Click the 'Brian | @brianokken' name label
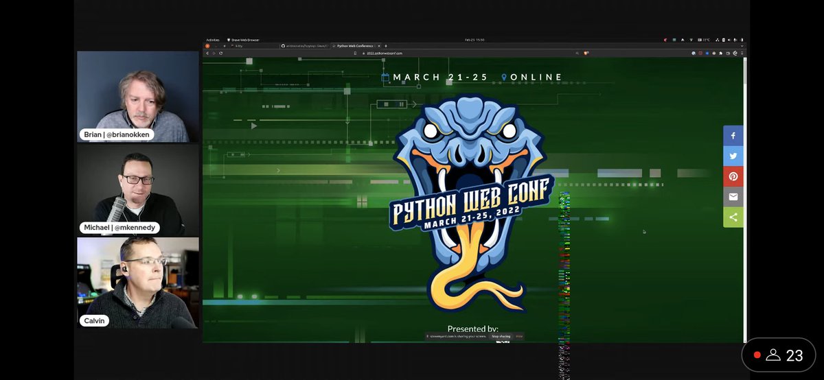 pos(117,134)
